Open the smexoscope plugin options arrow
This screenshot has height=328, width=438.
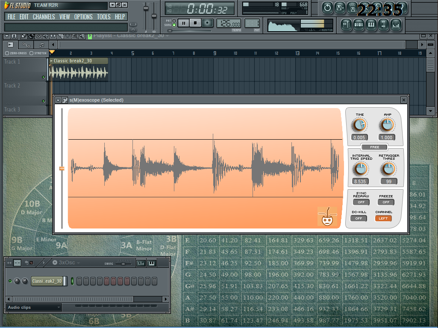[x=58, y=100]
